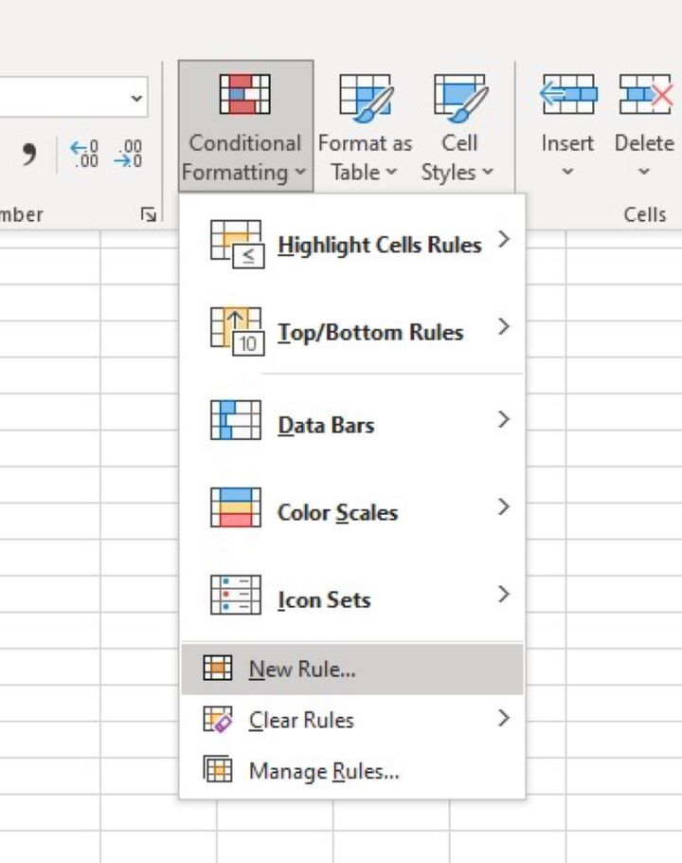Click the Increase Decimal icon
The image size is (682, 863).
click(84, 152)
